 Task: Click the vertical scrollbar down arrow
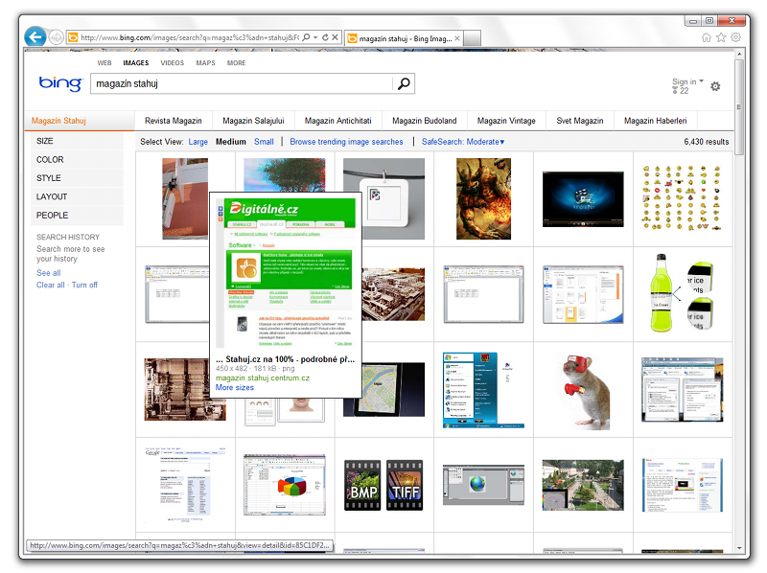pyautogui.click(x=739, y=548)
